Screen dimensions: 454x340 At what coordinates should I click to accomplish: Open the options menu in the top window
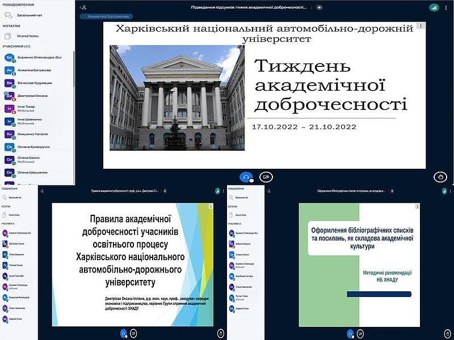click(446, 8)
